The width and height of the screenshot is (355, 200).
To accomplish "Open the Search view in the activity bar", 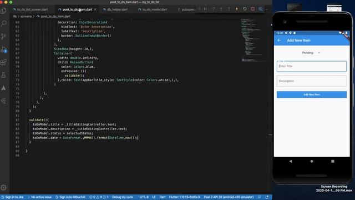I will (4, 23).
